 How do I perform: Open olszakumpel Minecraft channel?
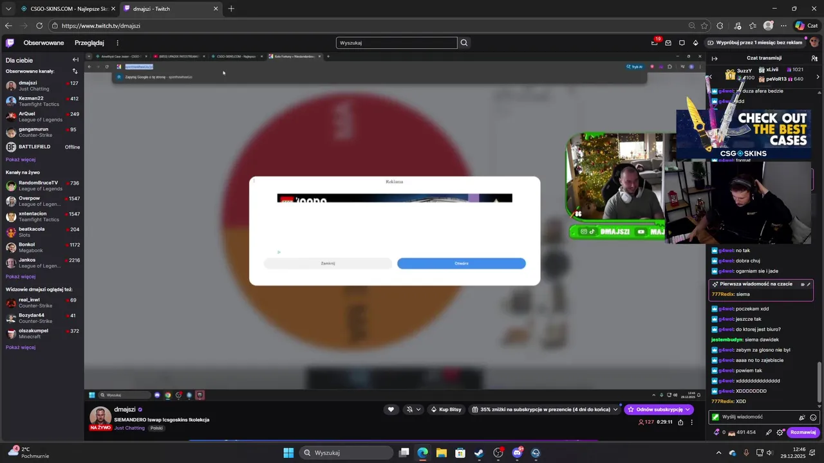(x=42, y=334)
